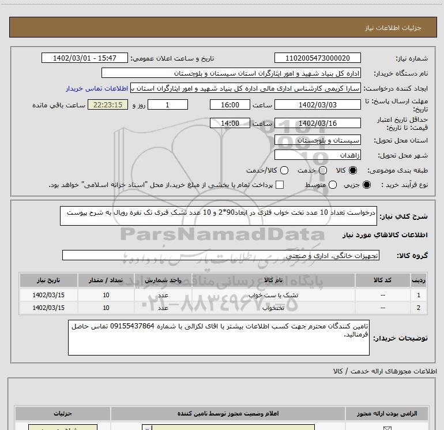Click header اعلام وضعیت مجوز توسط تامین کننده

[x=228, y=414]
